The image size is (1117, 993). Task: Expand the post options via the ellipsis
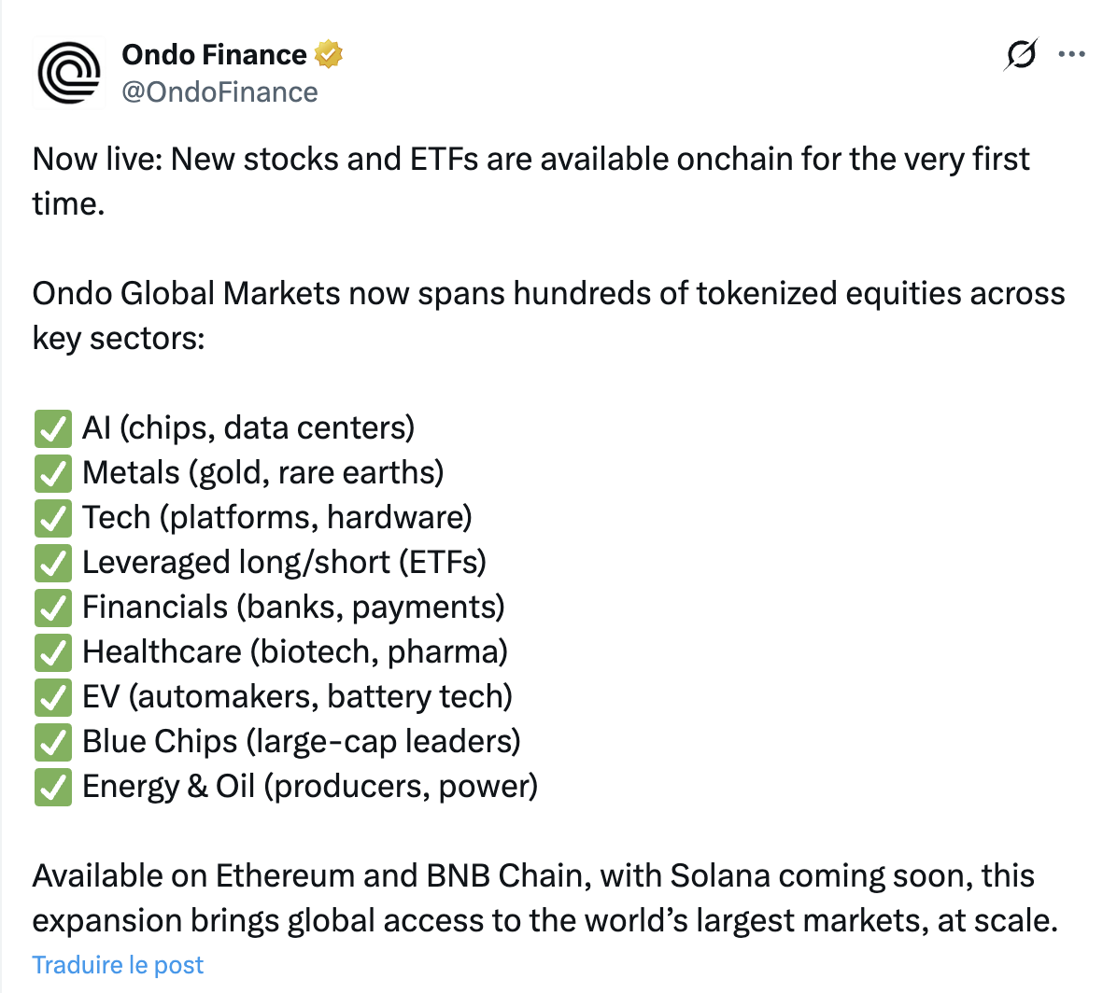click(1070, 55)
